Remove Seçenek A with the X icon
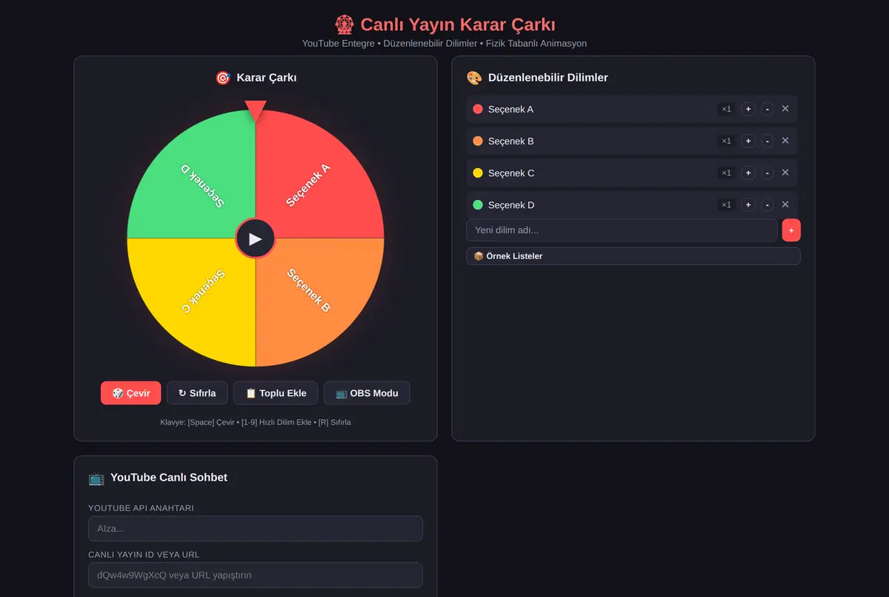 [785, 109]
